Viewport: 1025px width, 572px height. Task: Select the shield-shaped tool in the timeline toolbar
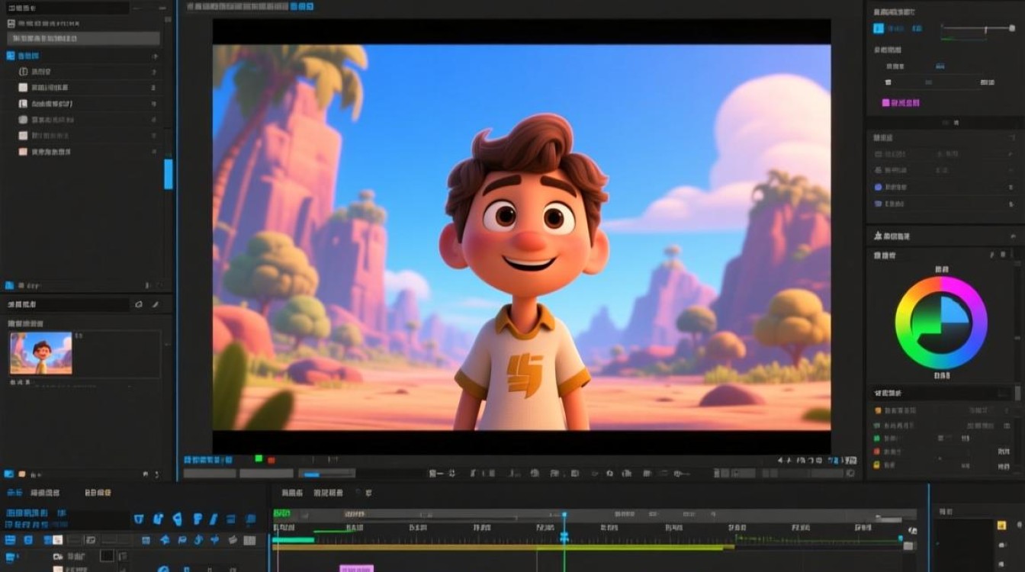[139, 519]
